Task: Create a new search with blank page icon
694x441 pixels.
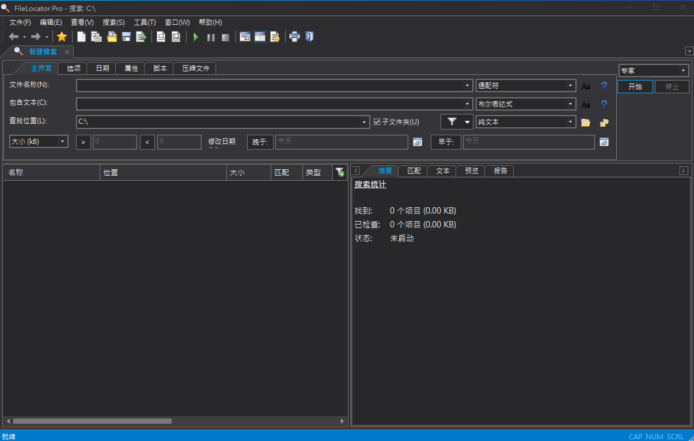Action: [82, 37]
